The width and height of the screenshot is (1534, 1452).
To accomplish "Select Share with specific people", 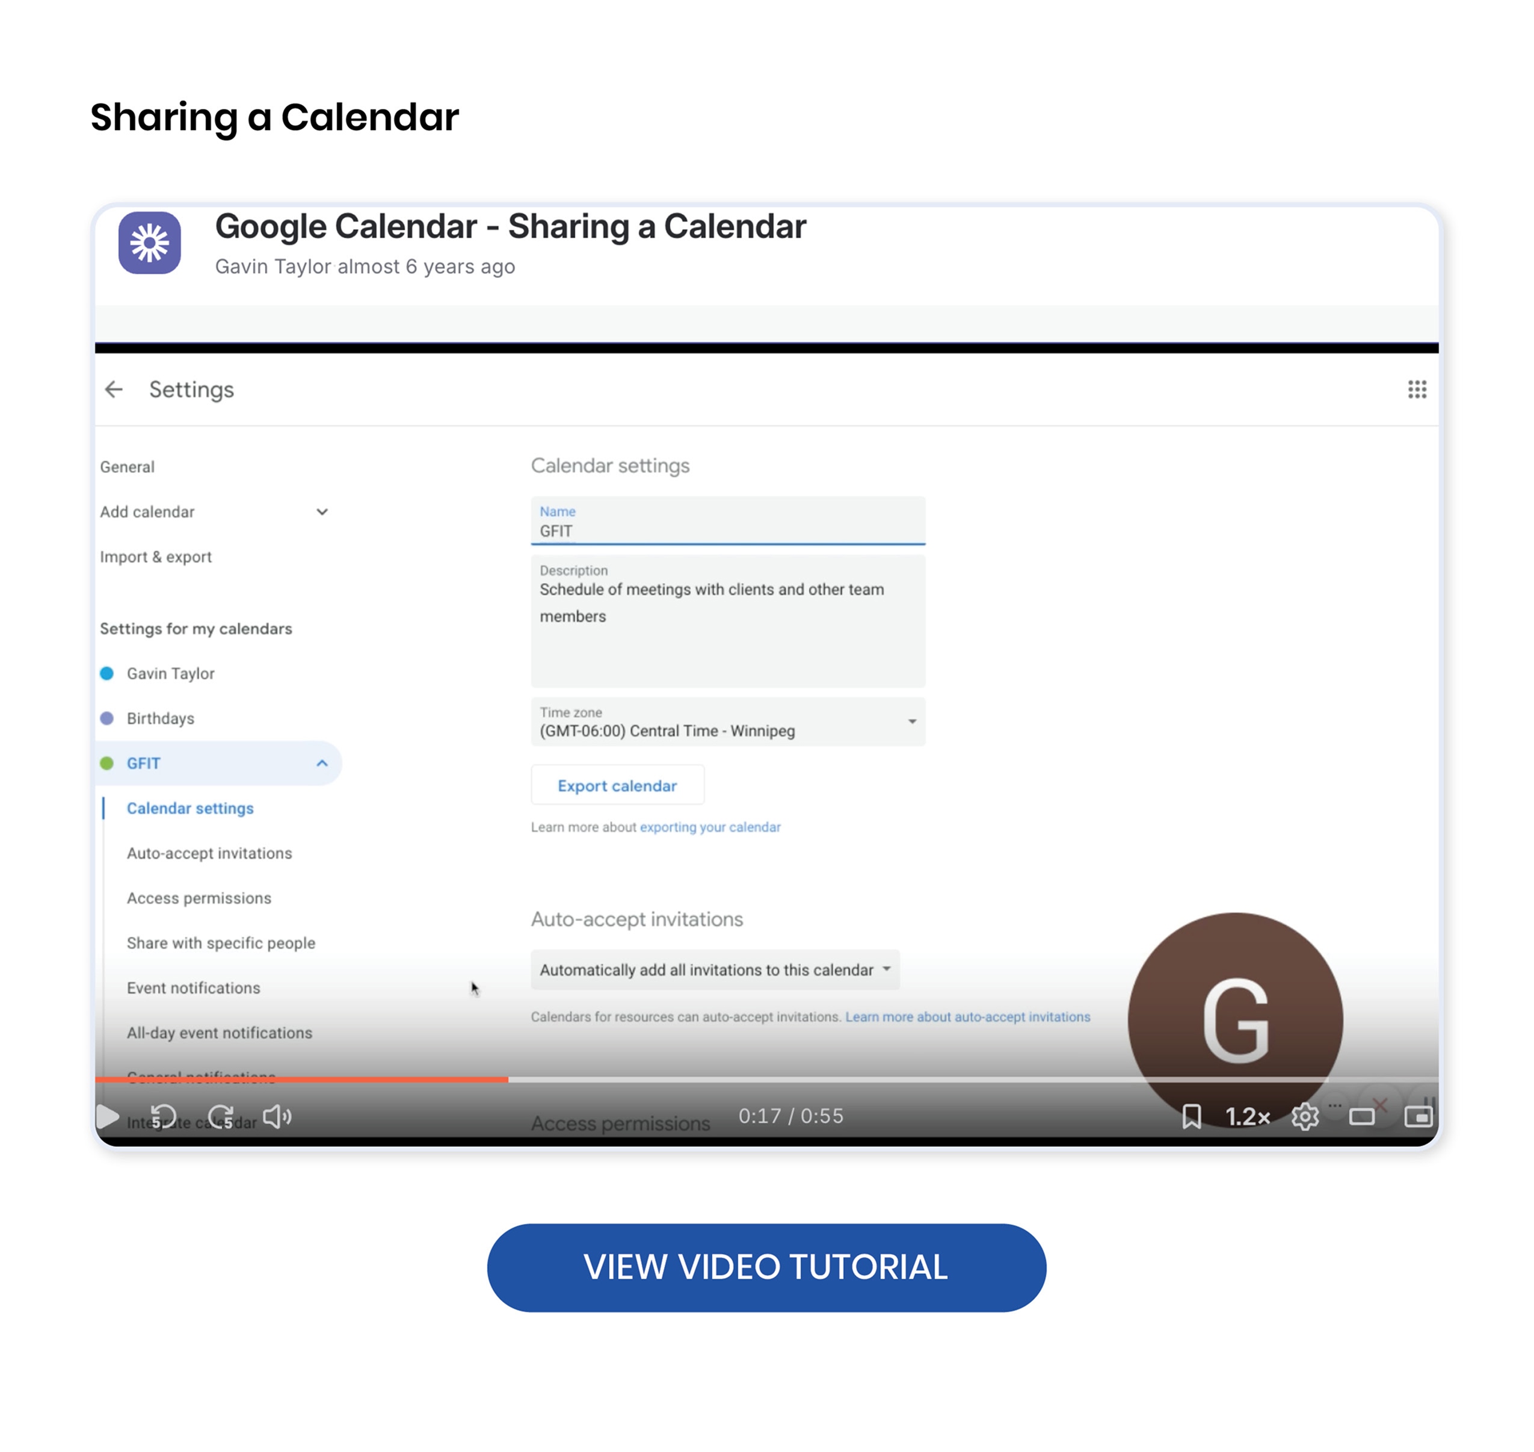I will [x=220, y=943].
